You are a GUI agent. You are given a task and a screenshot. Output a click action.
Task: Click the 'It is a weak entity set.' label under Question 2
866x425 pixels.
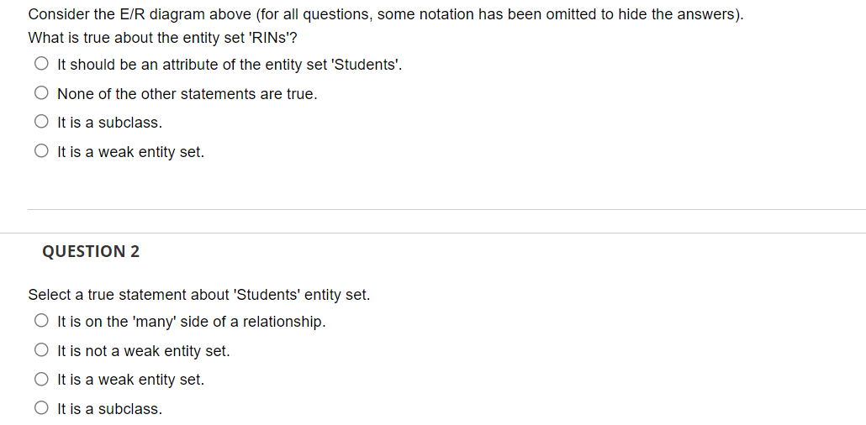[x=130, y=380]
